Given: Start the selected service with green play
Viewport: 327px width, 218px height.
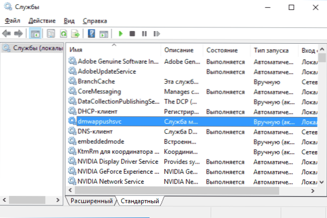Looking at the screenshot, I should (x=121, y=34).
